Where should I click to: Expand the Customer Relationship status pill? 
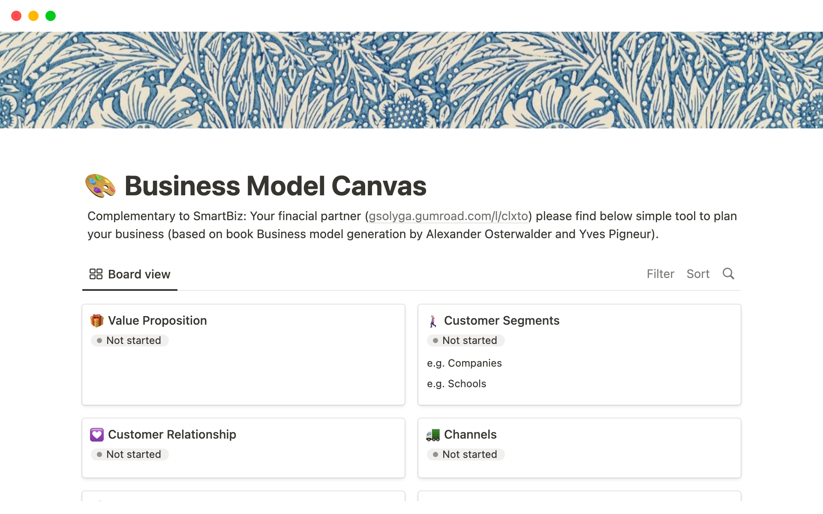point(130,454)
